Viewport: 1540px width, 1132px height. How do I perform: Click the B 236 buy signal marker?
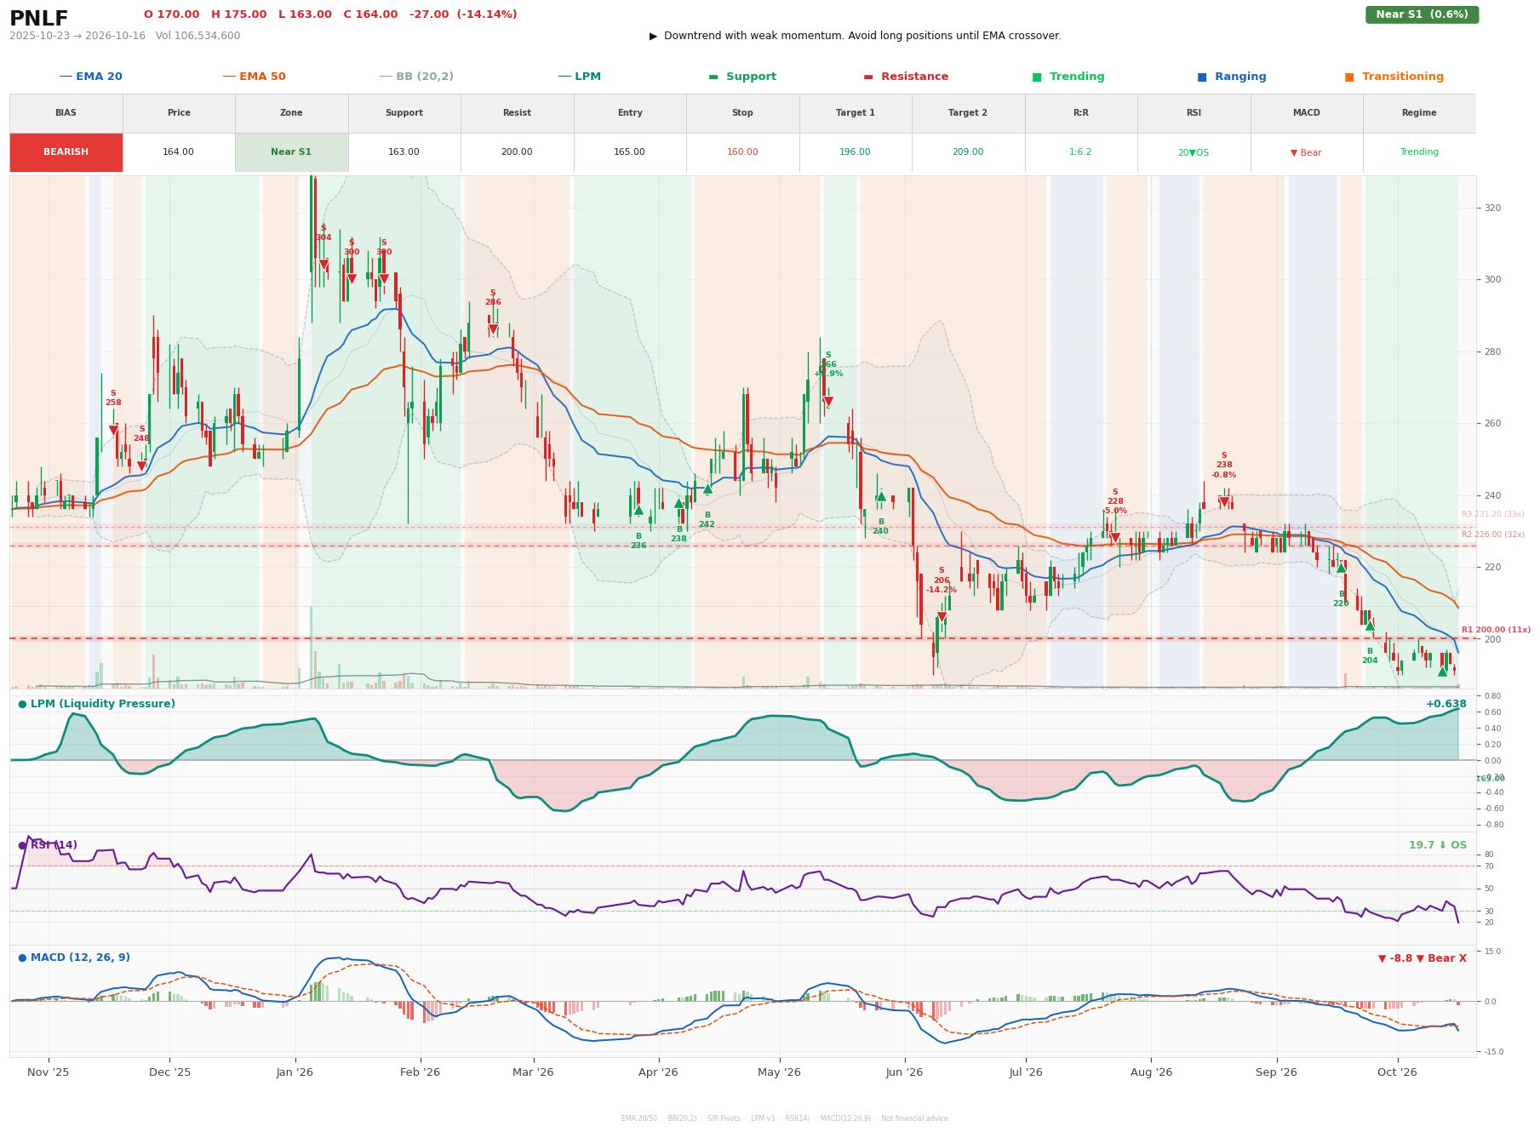(638, 510)
